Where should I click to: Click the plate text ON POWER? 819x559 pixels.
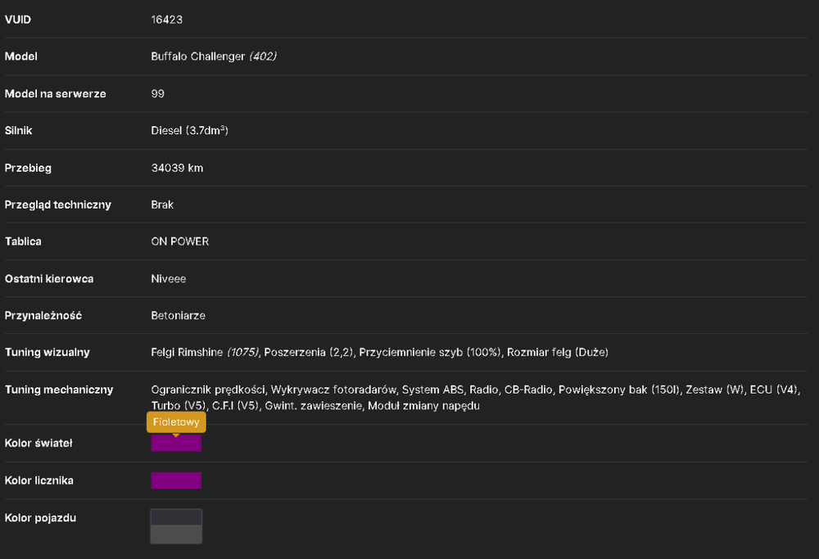(179, 241)
